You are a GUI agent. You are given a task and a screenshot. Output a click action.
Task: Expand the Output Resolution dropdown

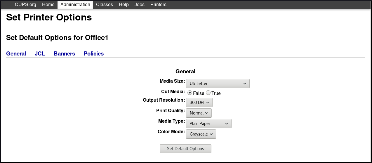coord(199,103)
